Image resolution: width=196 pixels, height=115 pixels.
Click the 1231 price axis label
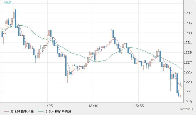pyautogui.click(x=188, y=43)
